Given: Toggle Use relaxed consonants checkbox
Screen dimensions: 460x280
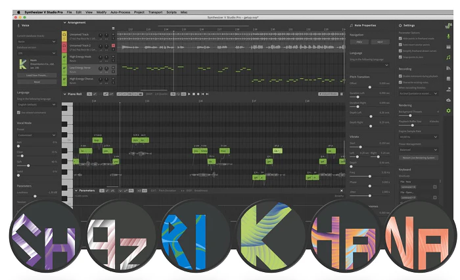Looking at the screenshot, I should click(18, 112).
